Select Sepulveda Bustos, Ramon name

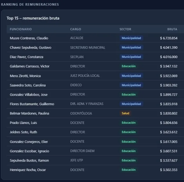[29, 160]
